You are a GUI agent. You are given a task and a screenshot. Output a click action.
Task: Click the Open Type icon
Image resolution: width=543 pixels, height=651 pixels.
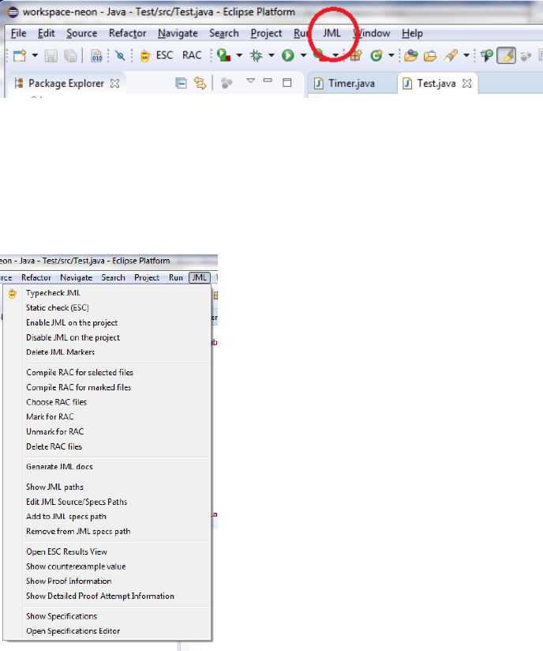click(410, 55)
